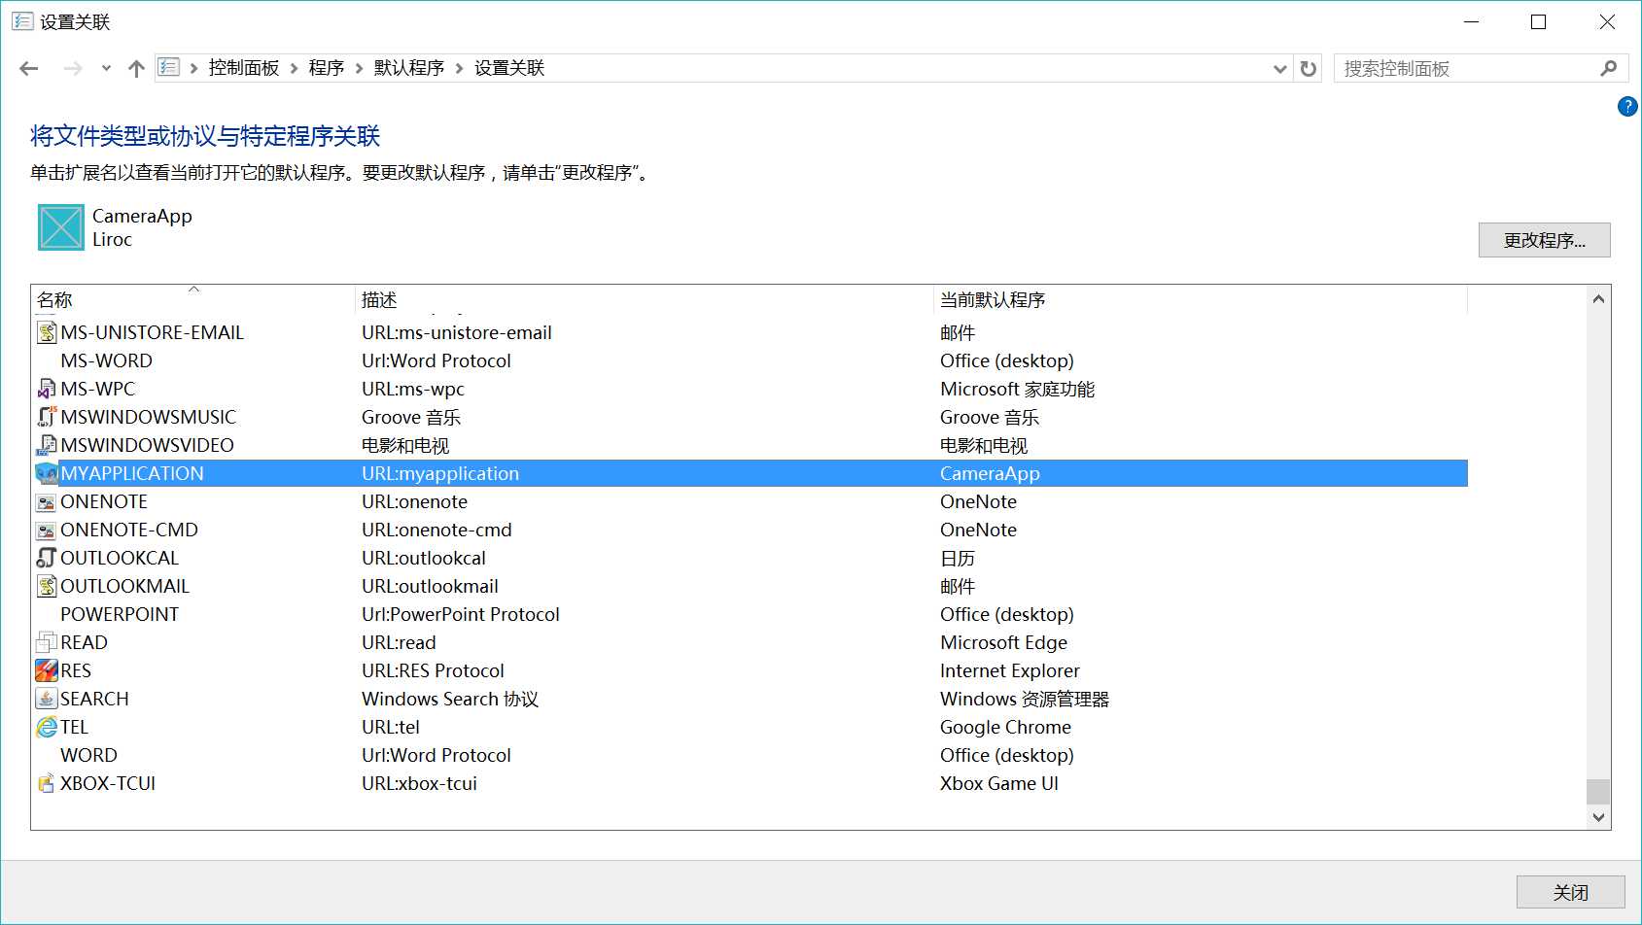Select the XBOX-TCUI row name
The image size is (1642, 925).
108,783
